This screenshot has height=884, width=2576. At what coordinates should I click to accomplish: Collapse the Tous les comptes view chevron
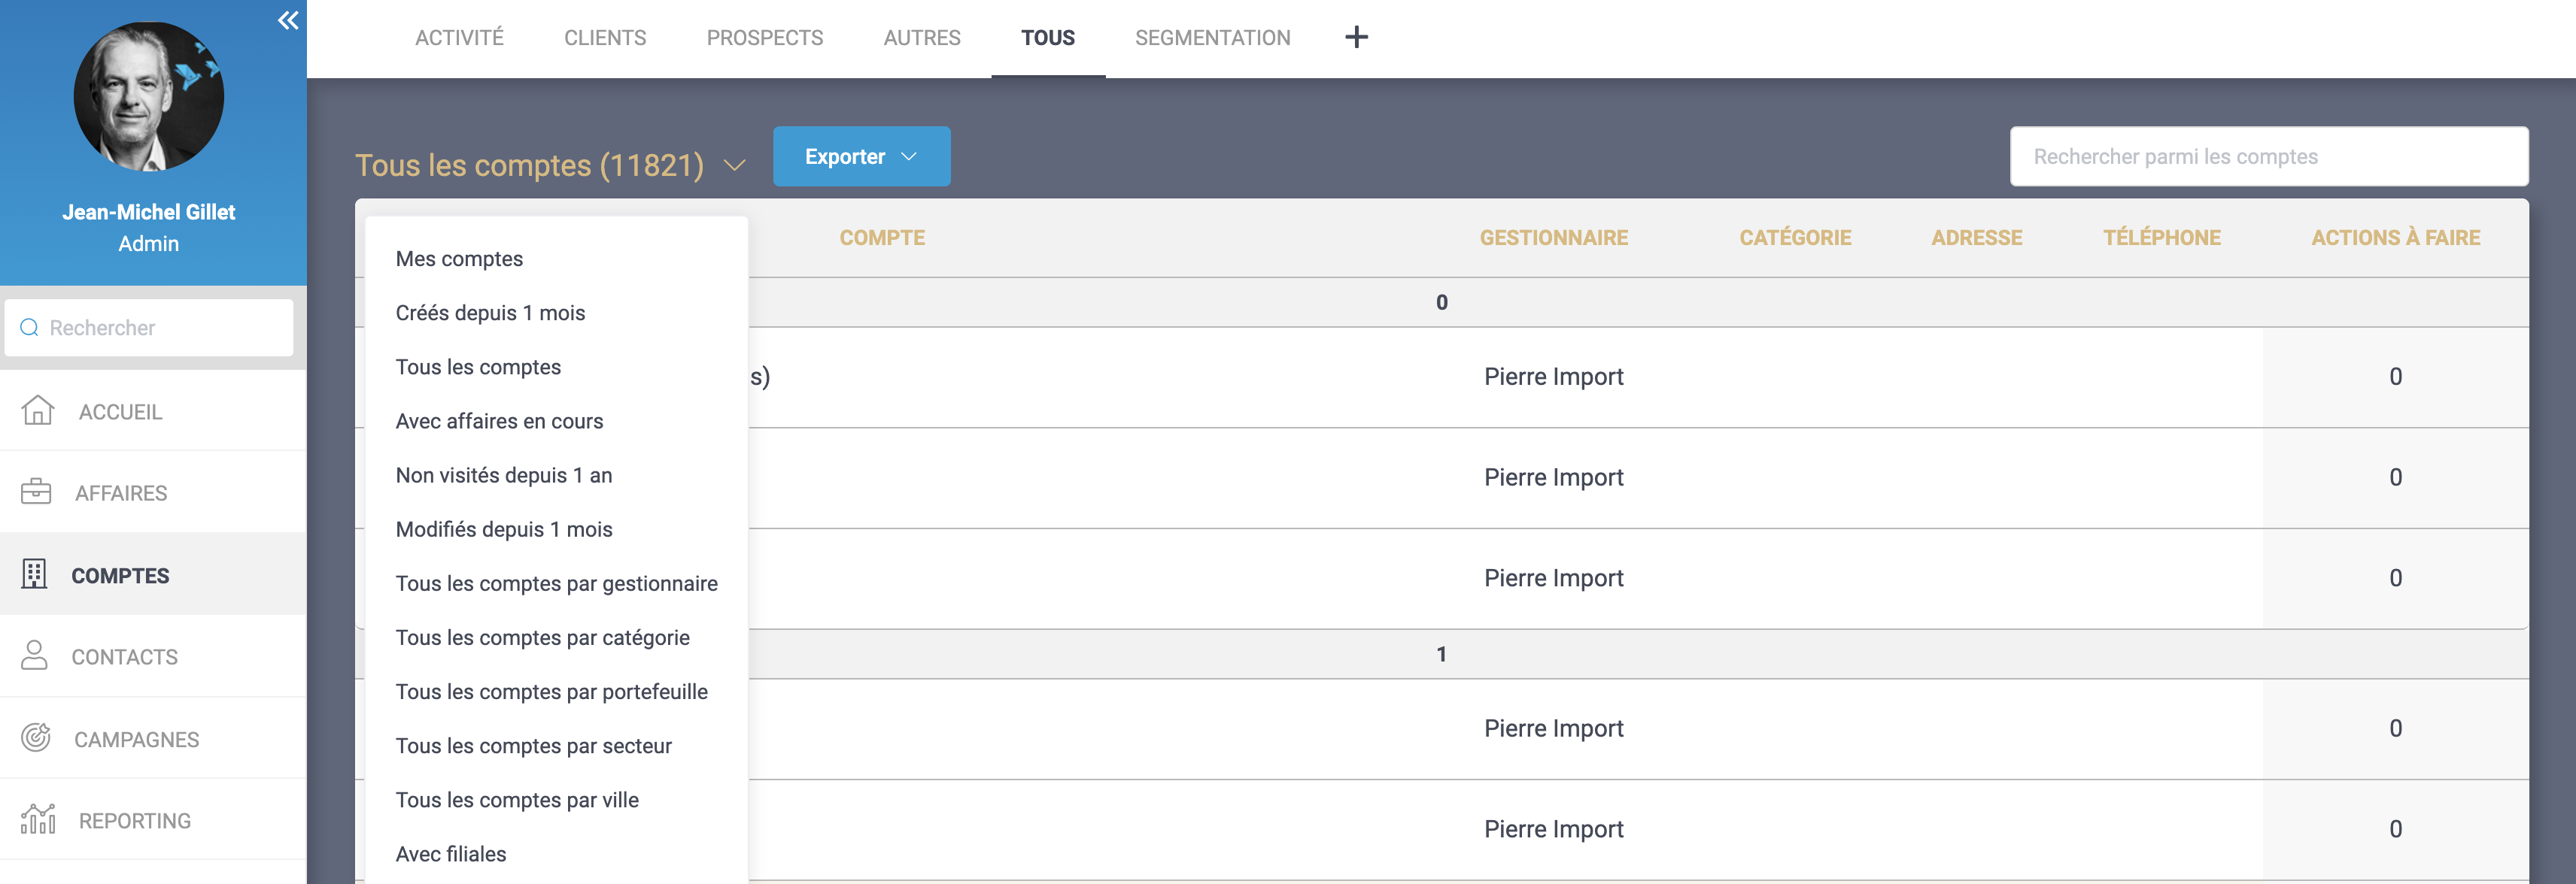[x=735, y=166]
